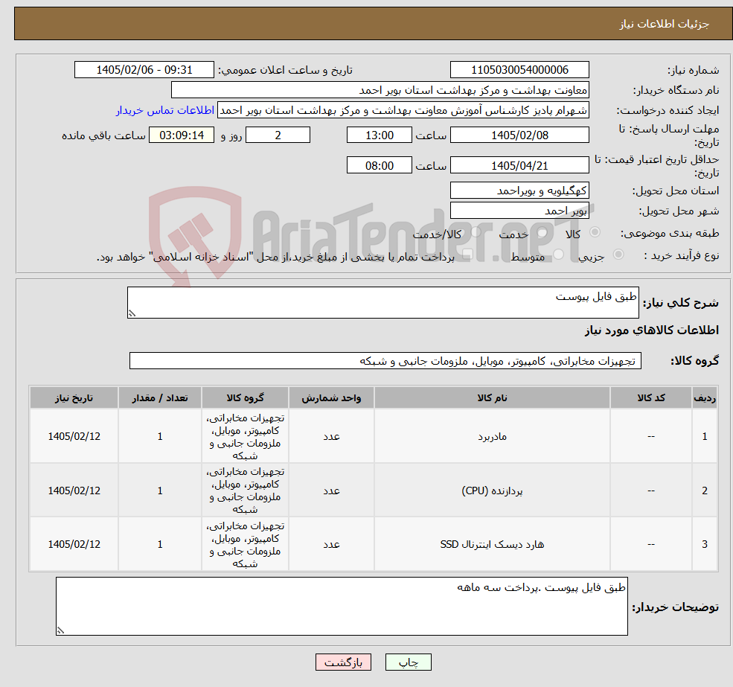Click the resize handle of شرح کلی نیاز box

[132, 314]
